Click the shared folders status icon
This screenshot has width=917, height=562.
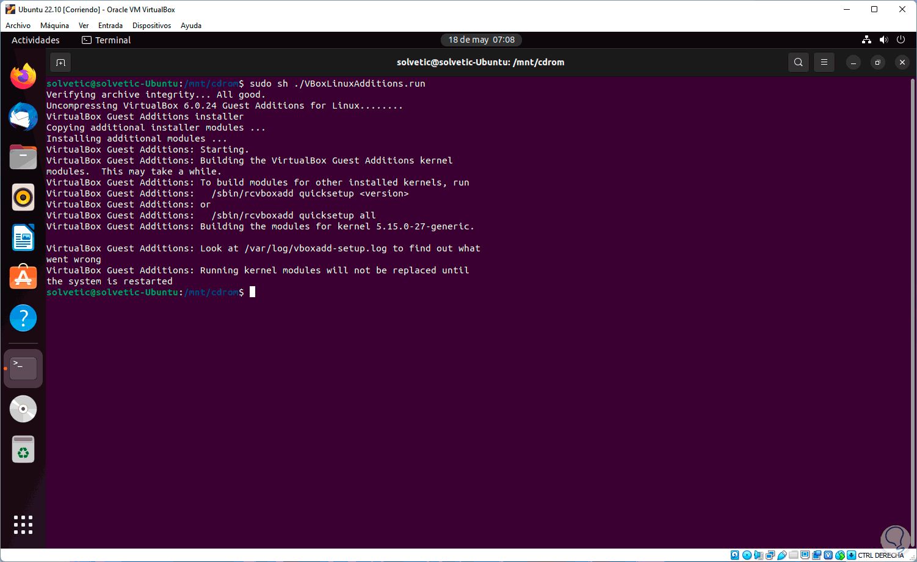[x=793, y=555]
